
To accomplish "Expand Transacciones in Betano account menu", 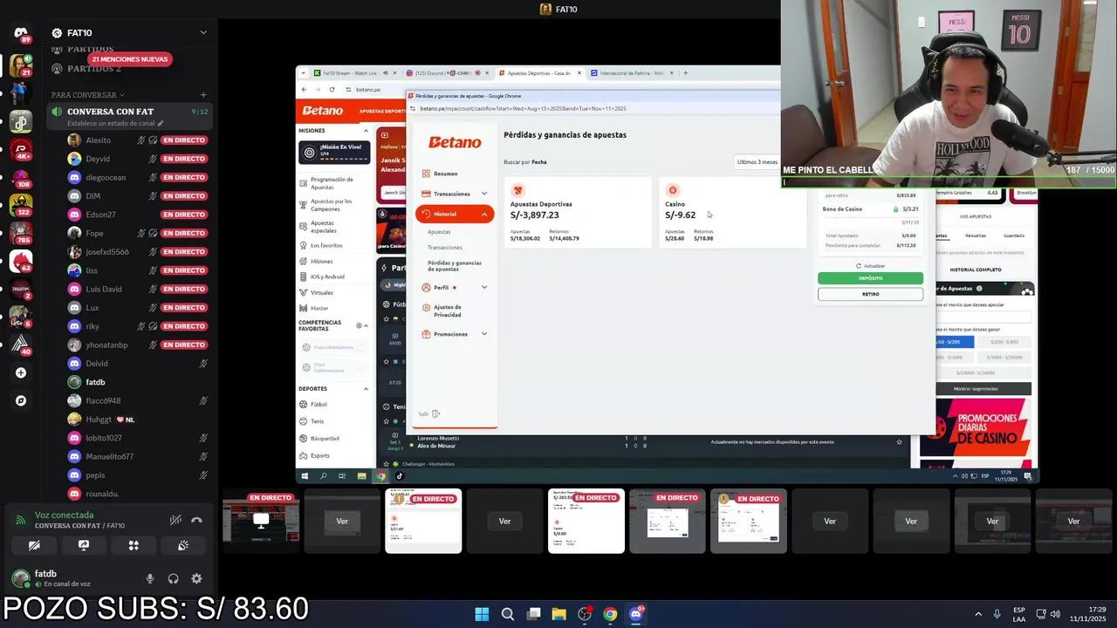I will tap(454, 194).
